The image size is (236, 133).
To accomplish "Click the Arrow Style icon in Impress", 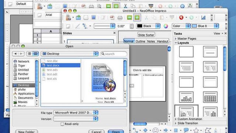I will 85,26.
